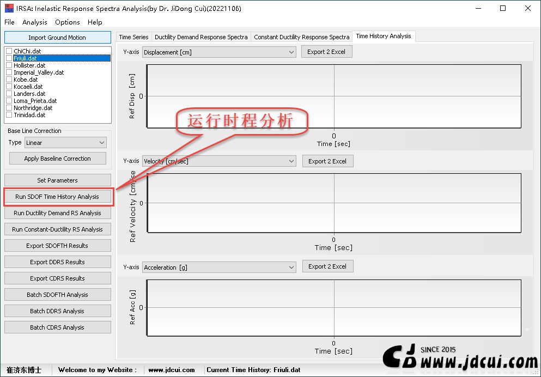
Task: Select the ChiChi.dat file name
Action: click(27, 51)
